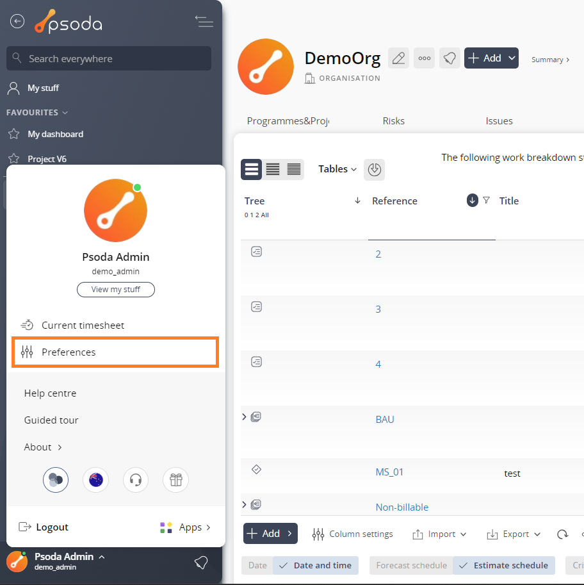Viewport: 584px width, 585px height.
Task: Start the Guided tour
Action: (51, 420)
